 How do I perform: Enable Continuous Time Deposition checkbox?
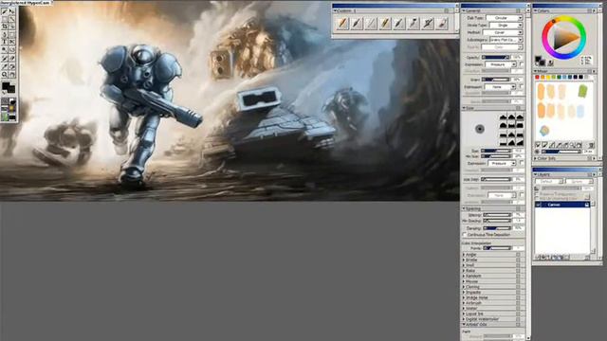(465, 235)
